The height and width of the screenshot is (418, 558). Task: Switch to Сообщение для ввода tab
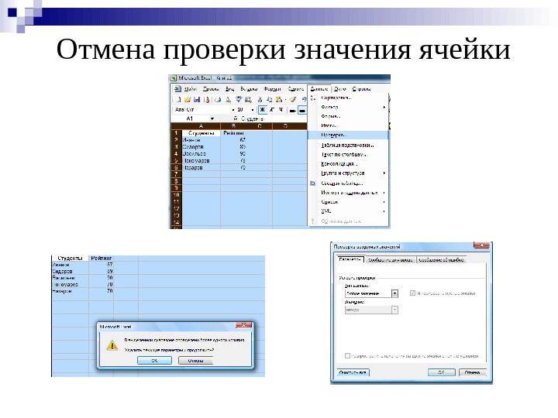tap(391, 260)
